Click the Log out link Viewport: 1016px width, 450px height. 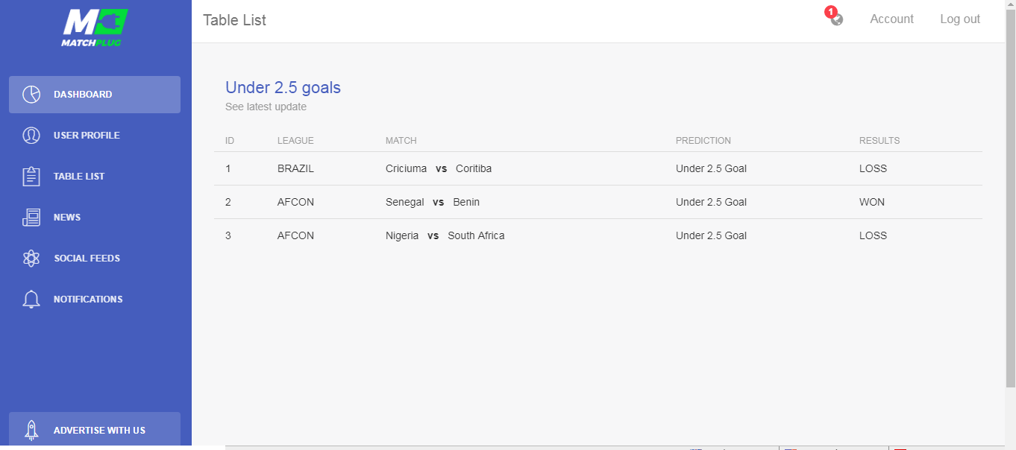click(960, 19)
